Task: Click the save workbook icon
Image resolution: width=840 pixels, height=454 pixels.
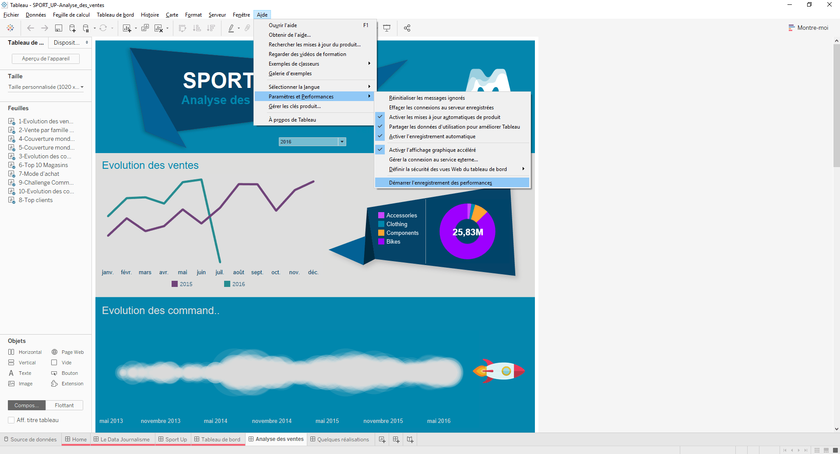Action: click(x=58, y=28)
